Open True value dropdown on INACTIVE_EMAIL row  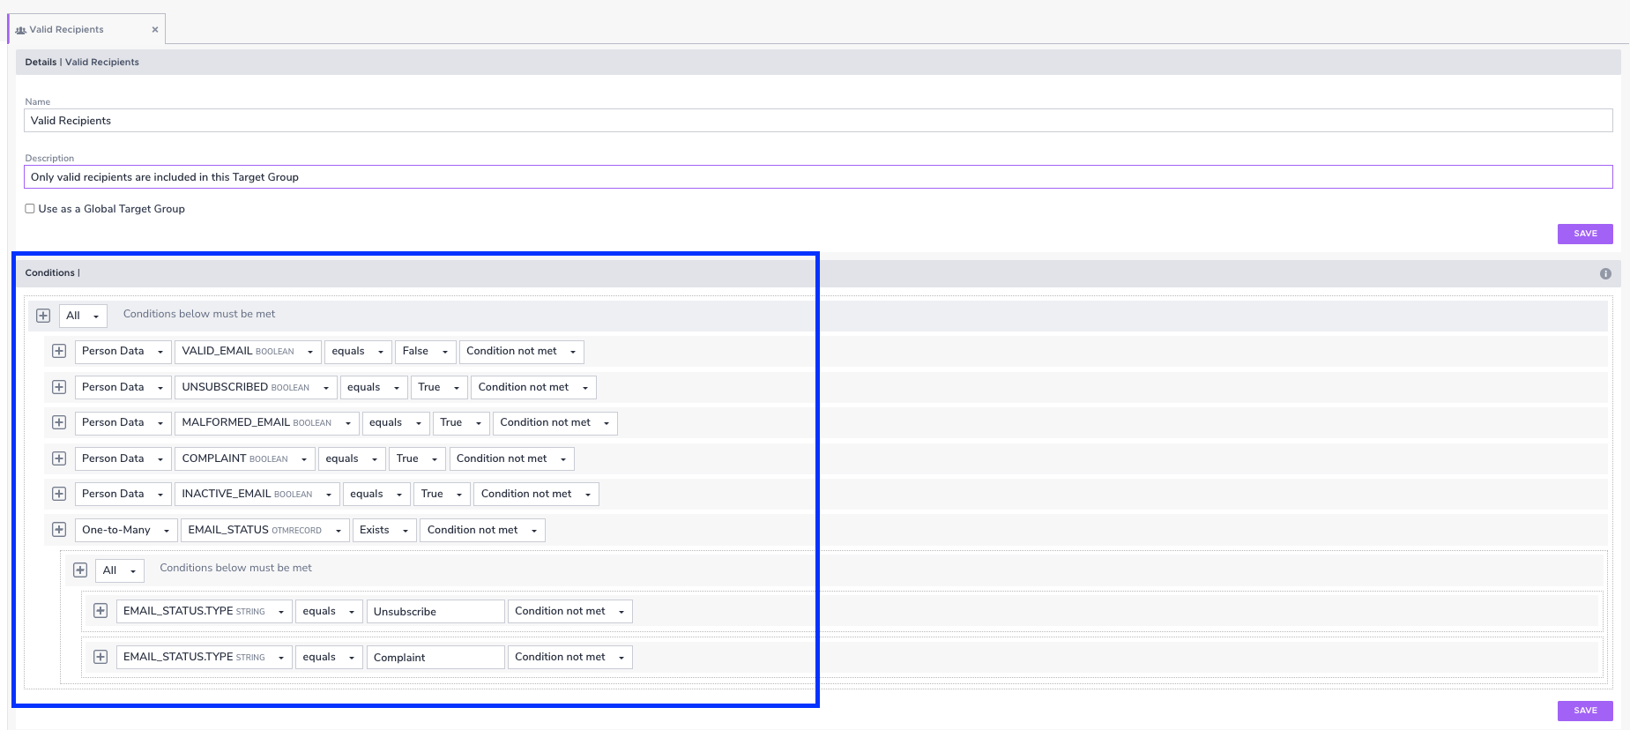(x=443, y=495)
